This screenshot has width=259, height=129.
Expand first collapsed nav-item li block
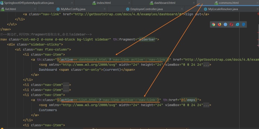pos(66,85)
